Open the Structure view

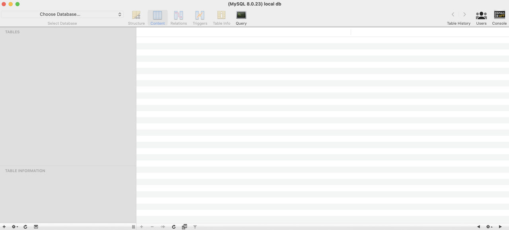coord(136,18)
